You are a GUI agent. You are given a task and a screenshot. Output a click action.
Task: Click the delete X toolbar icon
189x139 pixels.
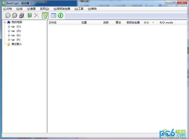click(36, 16)
